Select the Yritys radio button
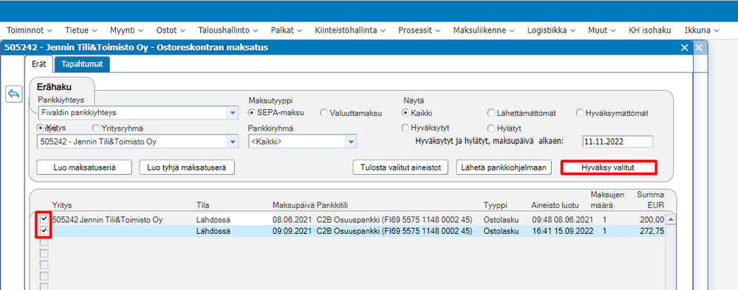The image size is (738, 290). [x=41, y=128]
